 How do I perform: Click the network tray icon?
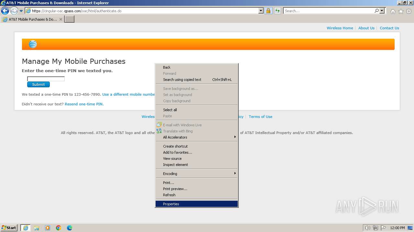pos(375,228)
